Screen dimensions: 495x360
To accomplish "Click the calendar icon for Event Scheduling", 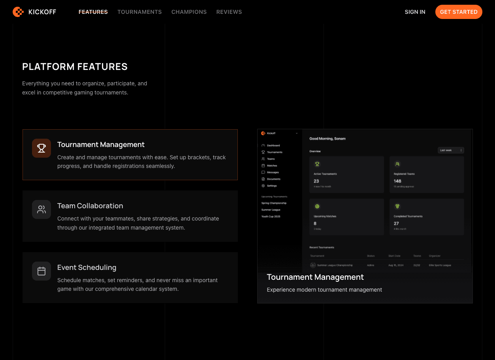I will tap(41, 271).
